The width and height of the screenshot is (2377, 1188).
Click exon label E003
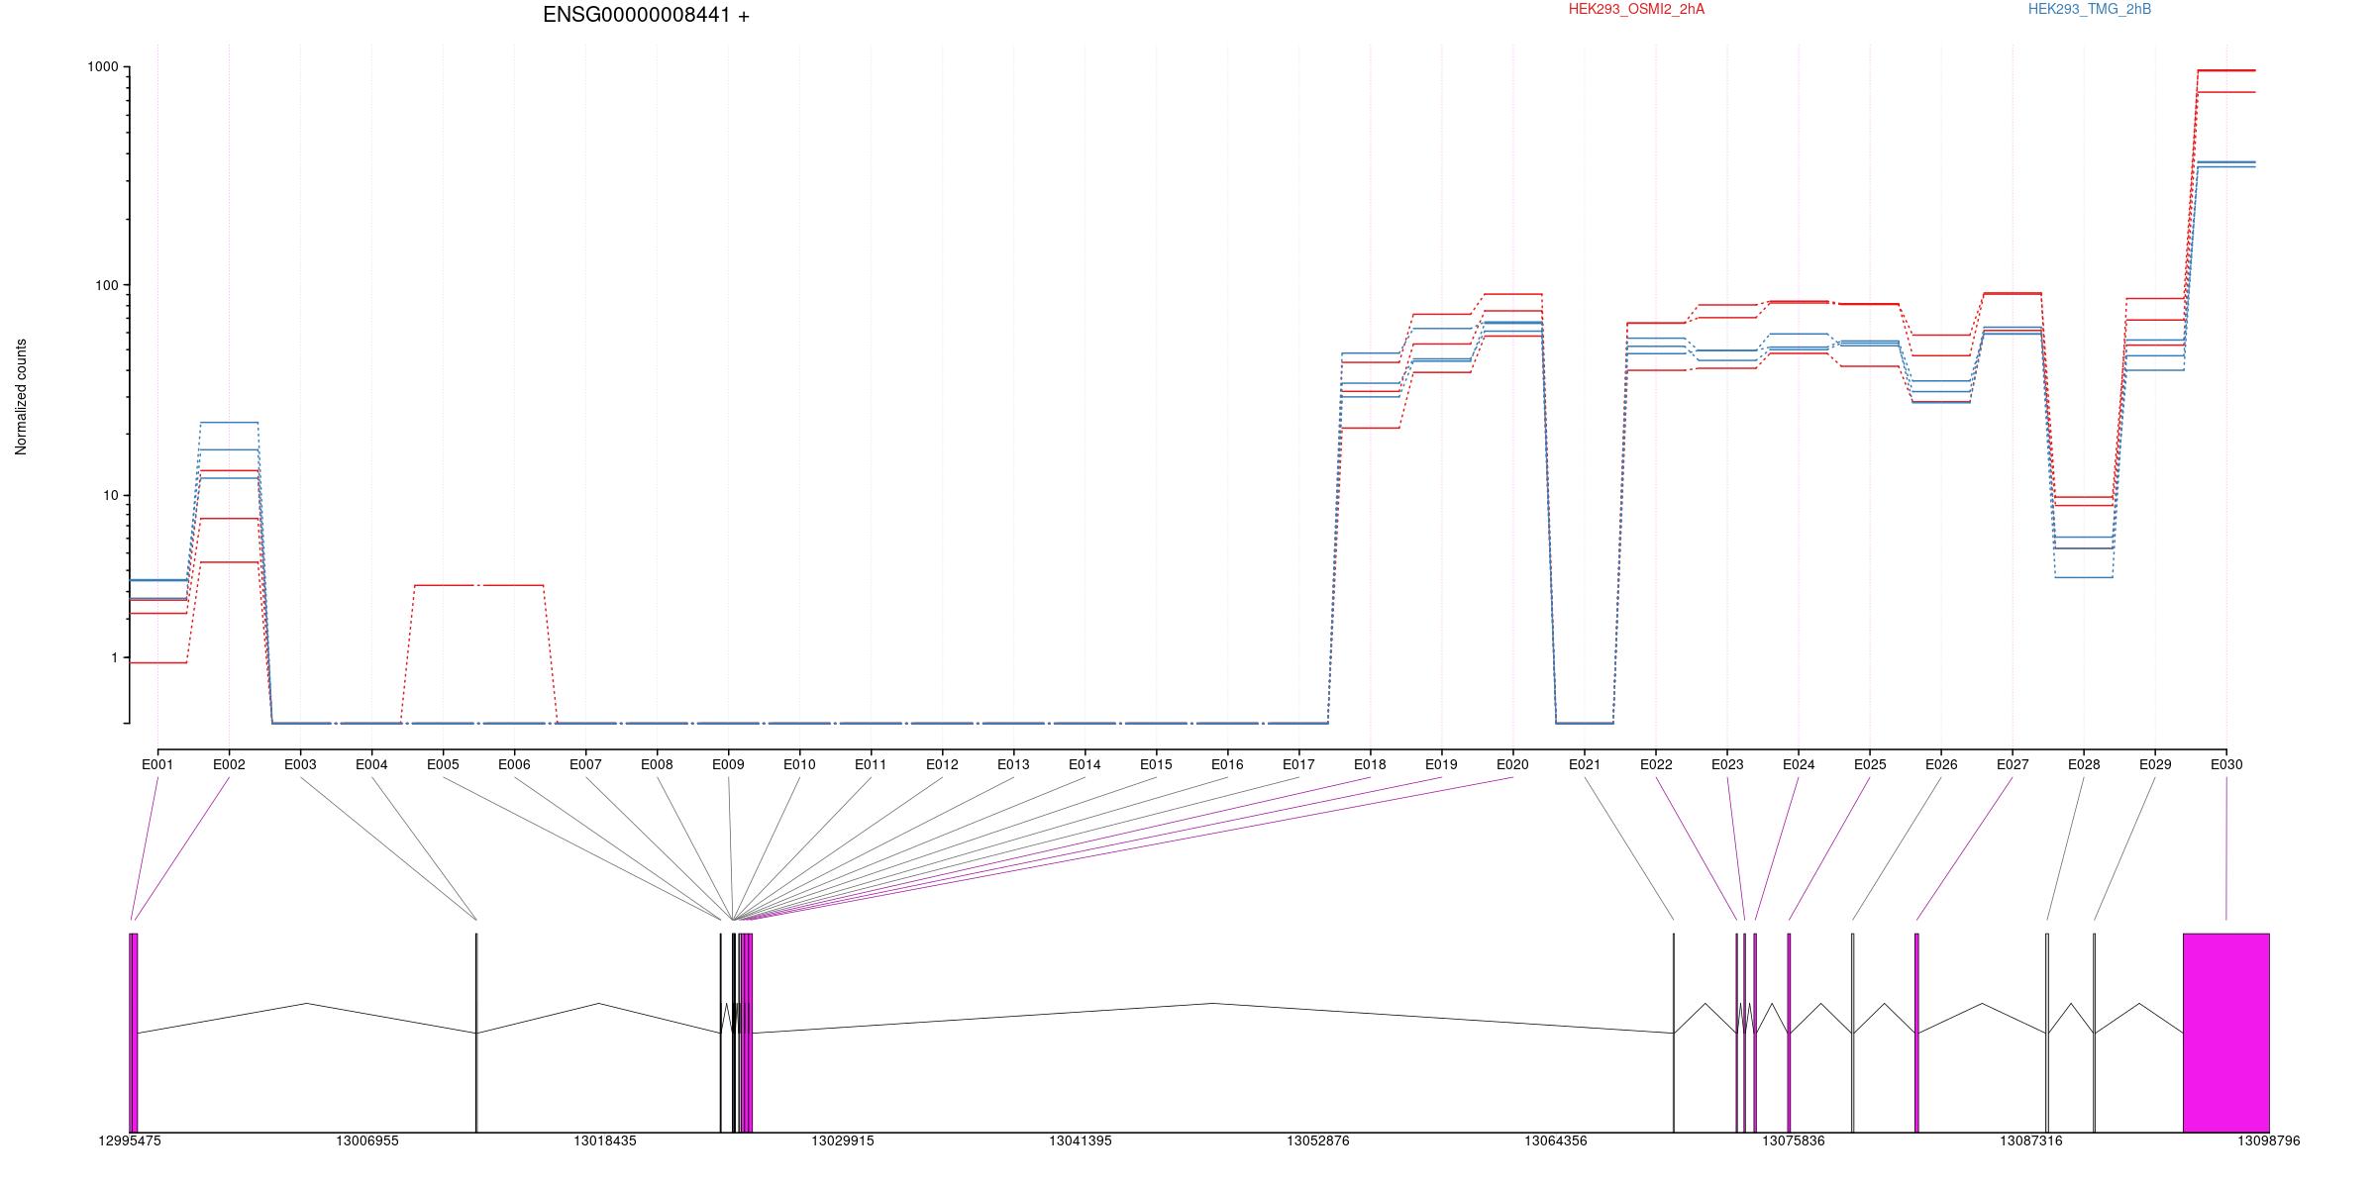[x=300, y=764]
